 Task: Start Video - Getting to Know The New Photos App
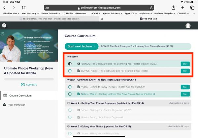[x=185, y=87]
